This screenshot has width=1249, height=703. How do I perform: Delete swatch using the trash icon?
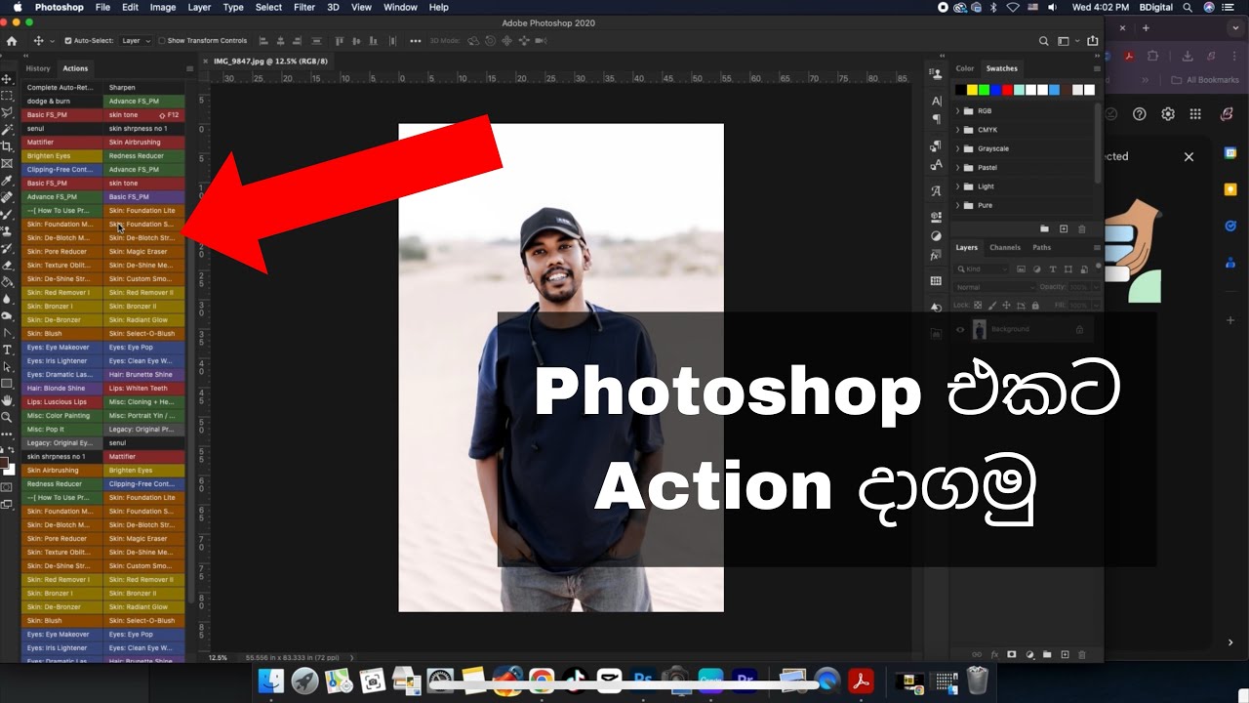click(x=1082, y=228)
